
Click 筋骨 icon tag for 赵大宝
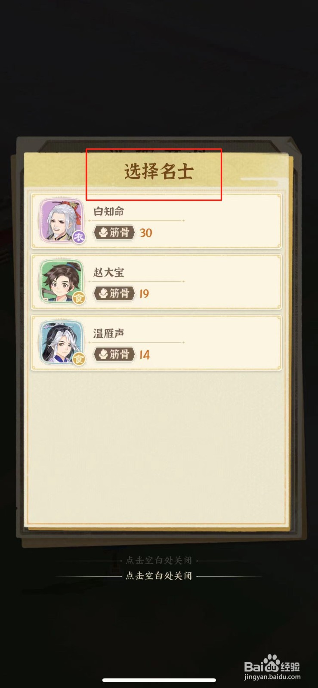[x=114, y=294]
